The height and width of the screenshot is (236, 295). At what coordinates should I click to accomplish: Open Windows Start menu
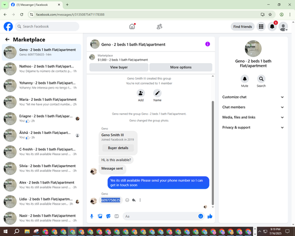click(5, 231)
